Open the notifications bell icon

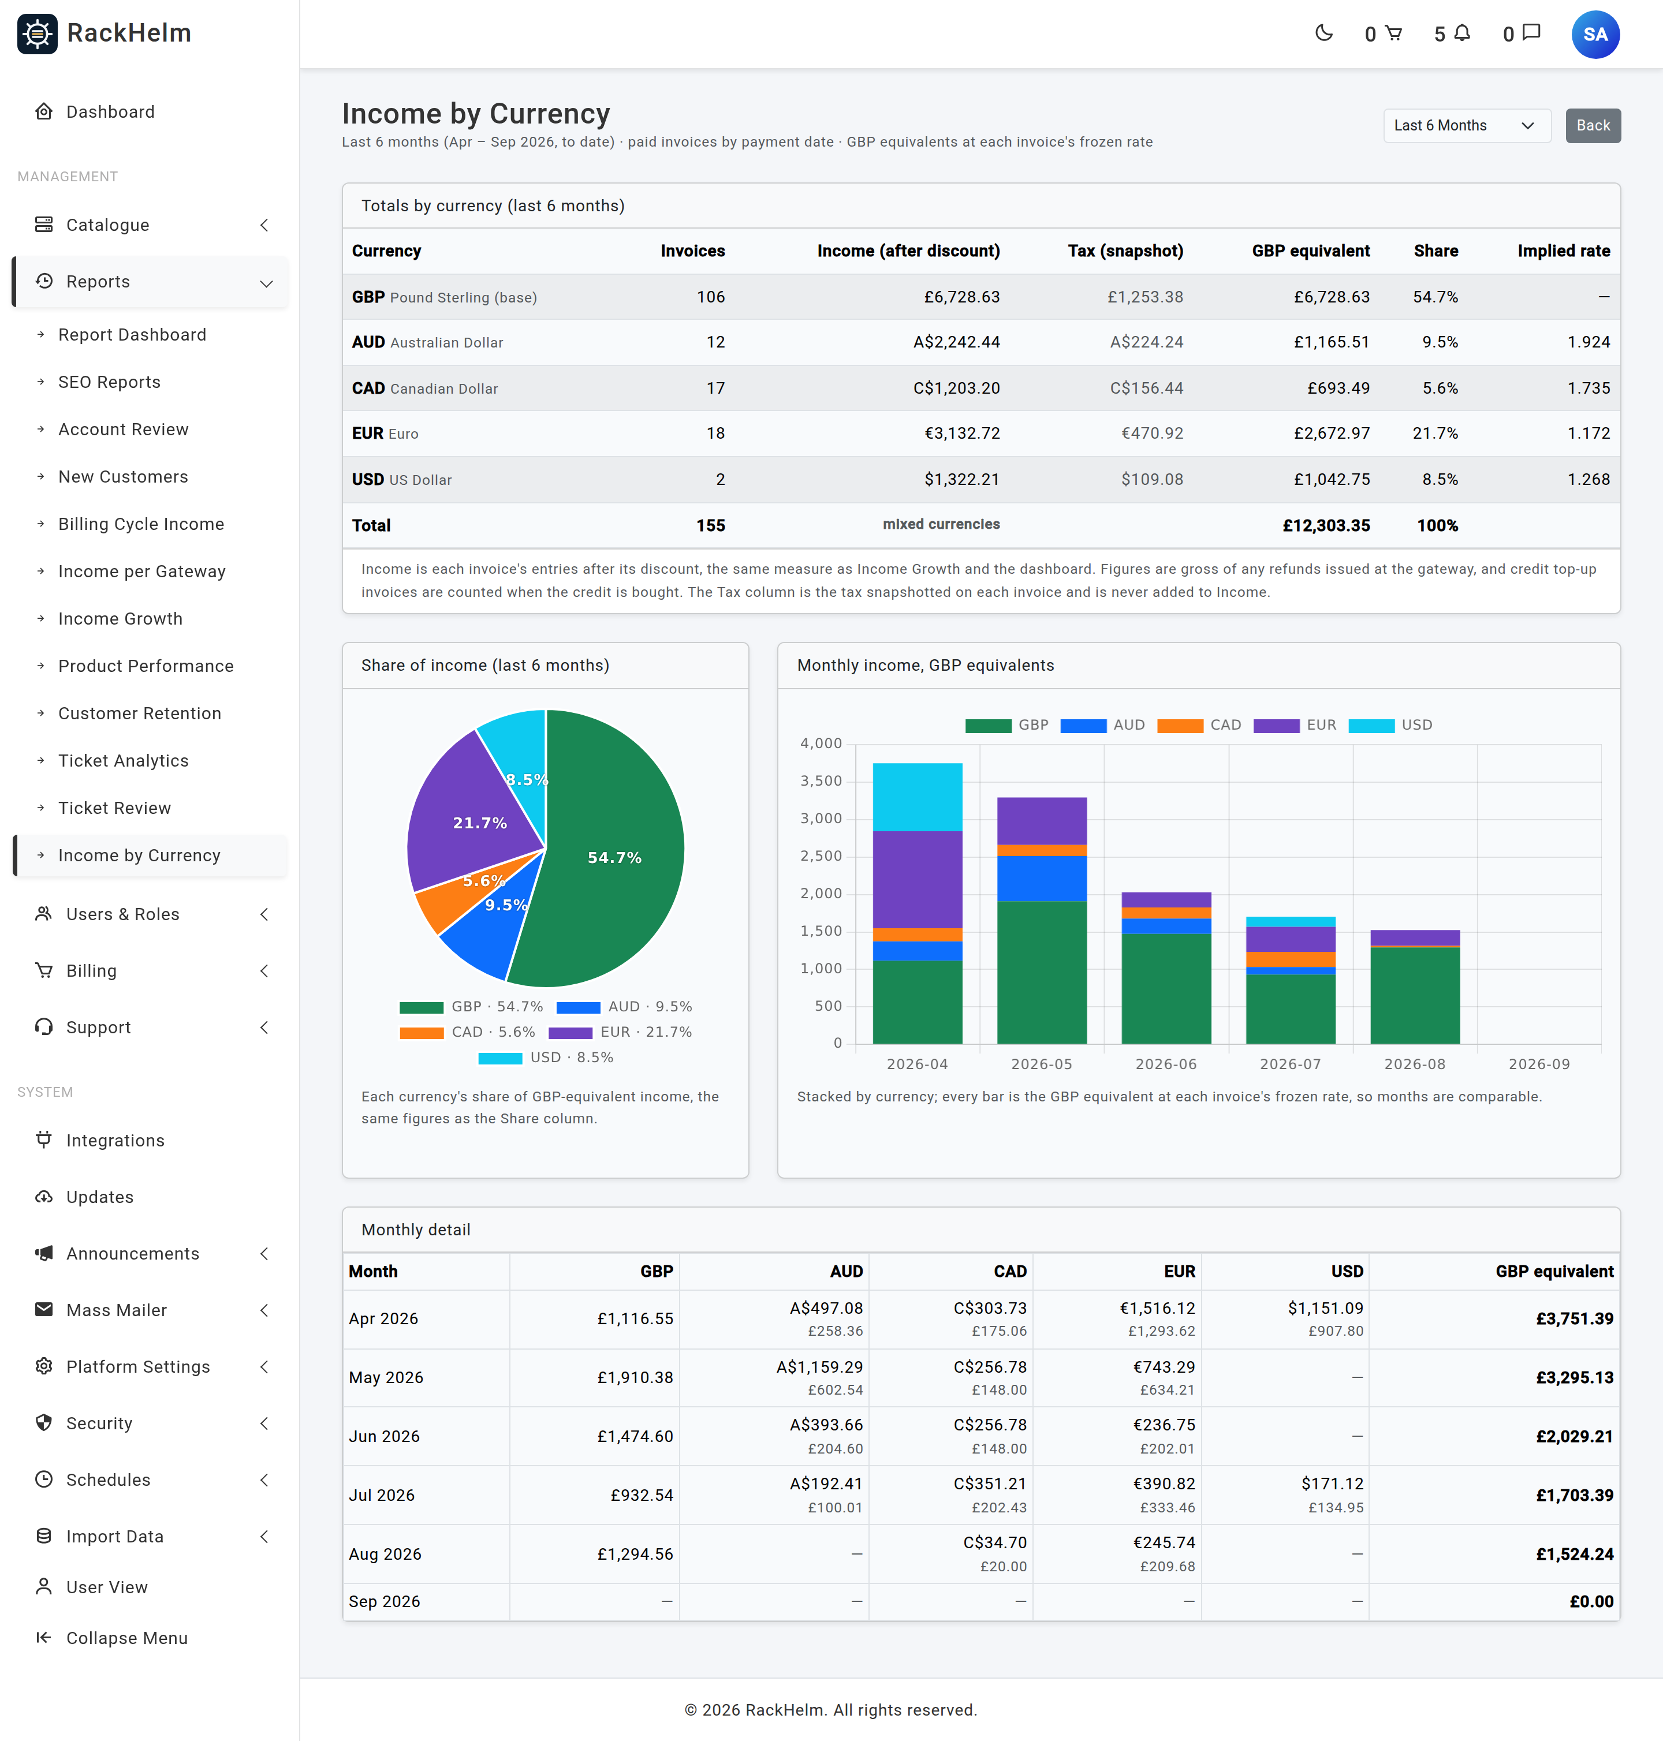point(1463,33)
